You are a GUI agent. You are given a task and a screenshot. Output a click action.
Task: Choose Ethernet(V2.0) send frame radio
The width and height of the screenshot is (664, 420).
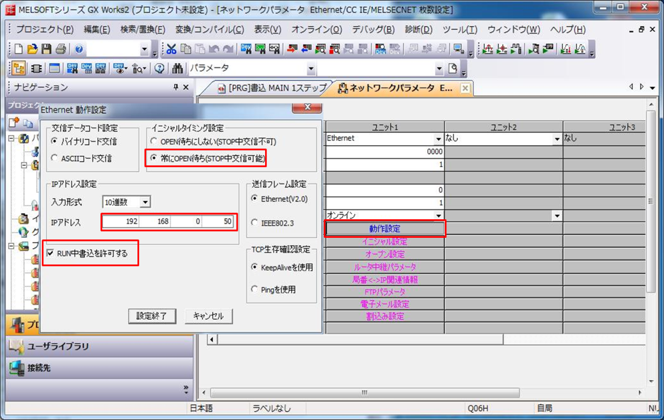coord(254,198)
